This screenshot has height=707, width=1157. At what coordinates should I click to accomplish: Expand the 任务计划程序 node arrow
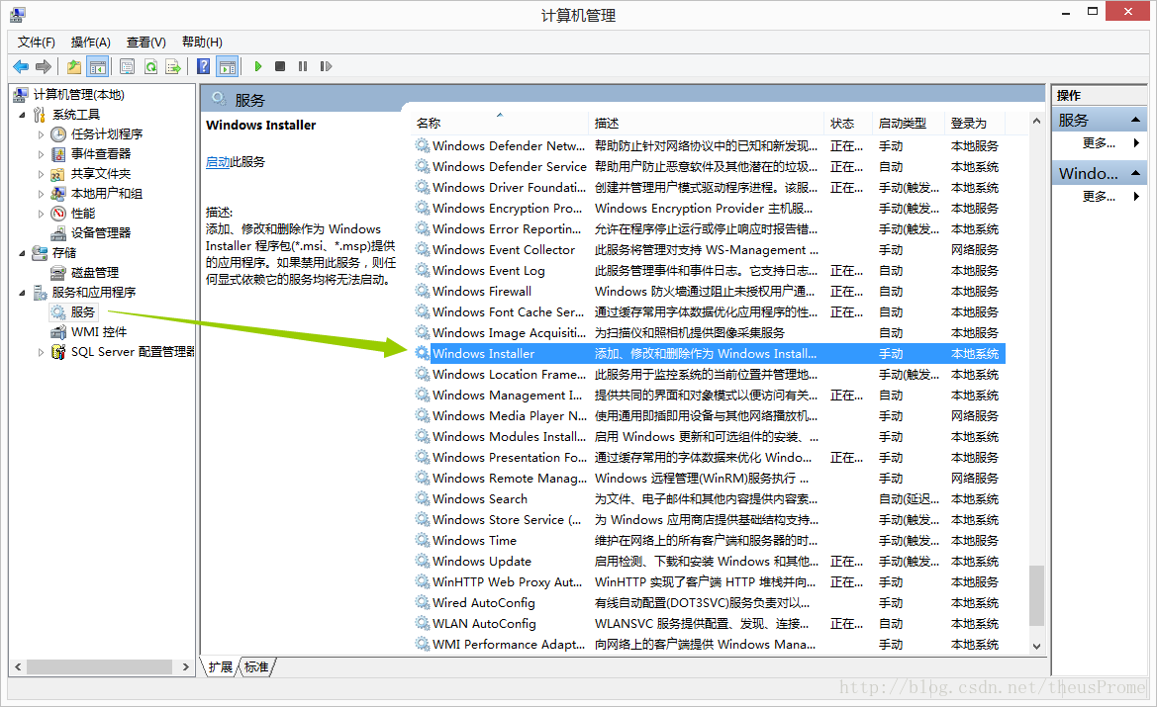click(41, 134)
